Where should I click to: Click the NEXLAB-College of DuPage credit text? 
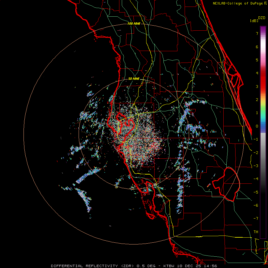238,3
